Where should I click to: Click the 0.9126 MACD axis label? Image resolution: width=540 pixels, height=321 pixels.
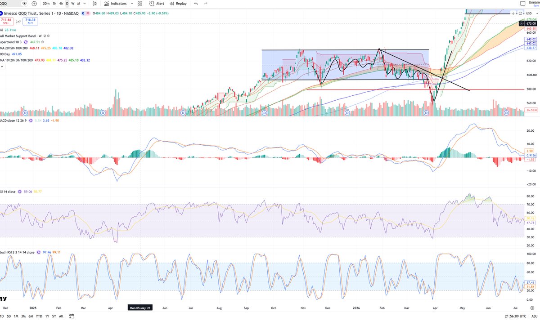tap(532, 155)
